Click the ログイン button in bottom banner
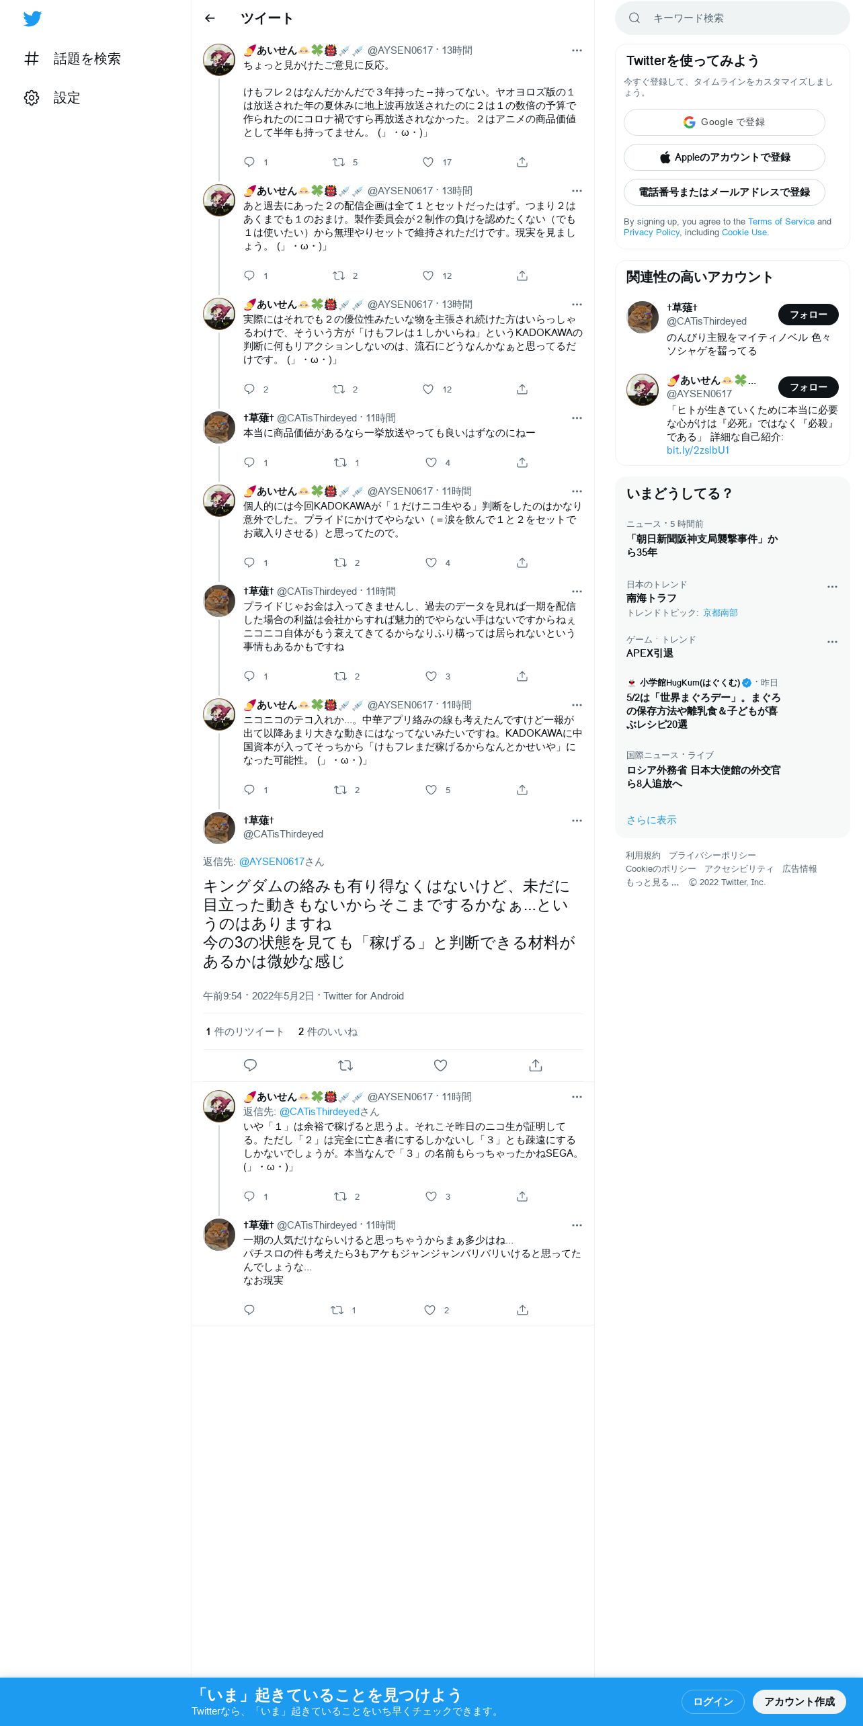Screen dimensions: 863x1726 712,1702
